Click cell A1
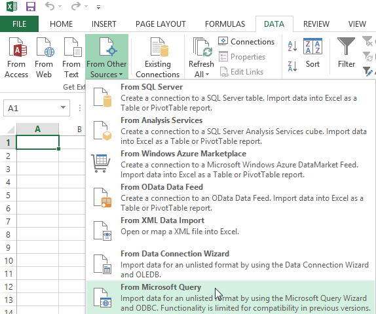Viewport: 376px width, 314px height. click(37, 143)
